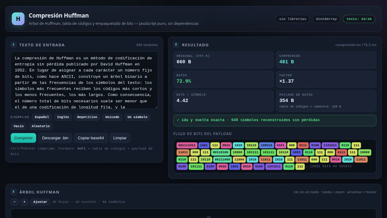Load the Inglés example
The height and width of the screenshot is (218, 387).
point(63,117)
